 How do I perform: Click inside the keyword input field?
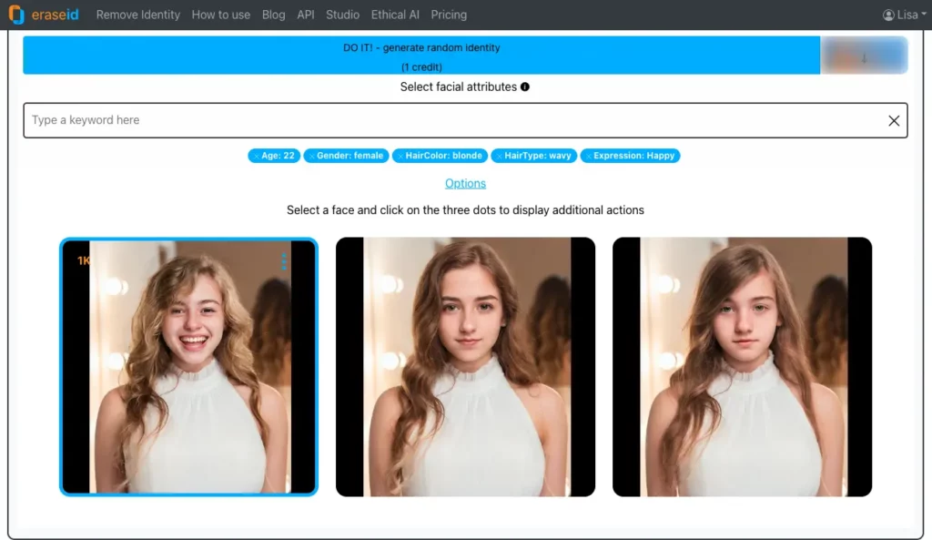[x=364, y=119]
